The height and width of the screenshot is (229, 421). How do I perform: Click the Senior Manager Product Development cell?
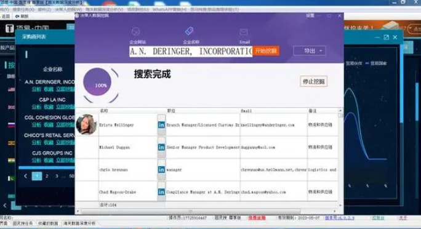[x=203, y=147]
